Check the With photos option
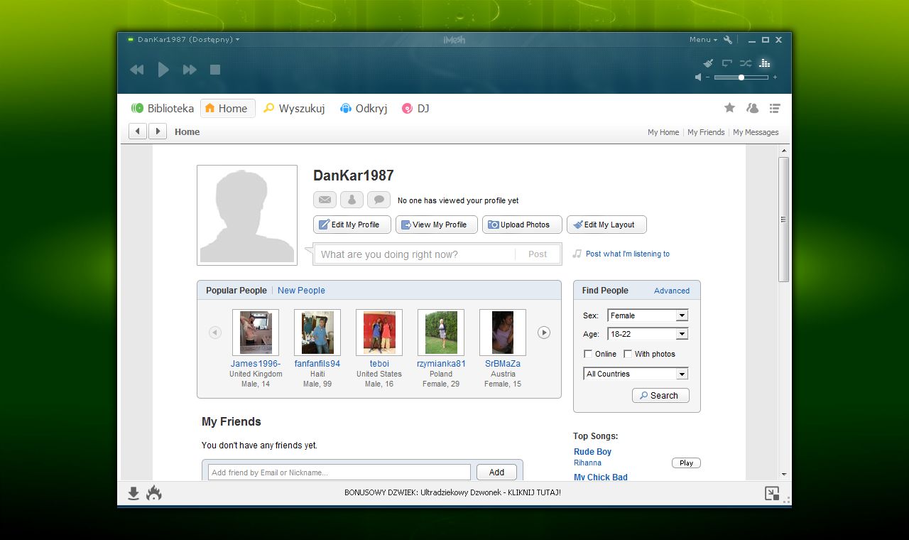 (x=628, y=353)
